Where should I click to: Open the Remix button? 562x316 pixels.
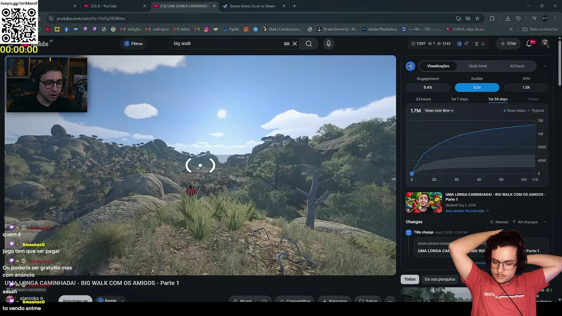pyautogui.click(x=108, y=301)
